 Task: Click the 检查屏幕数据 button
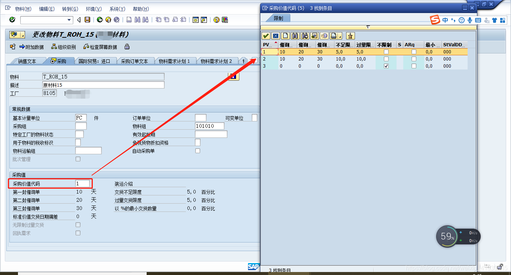[x=100, y=47]
